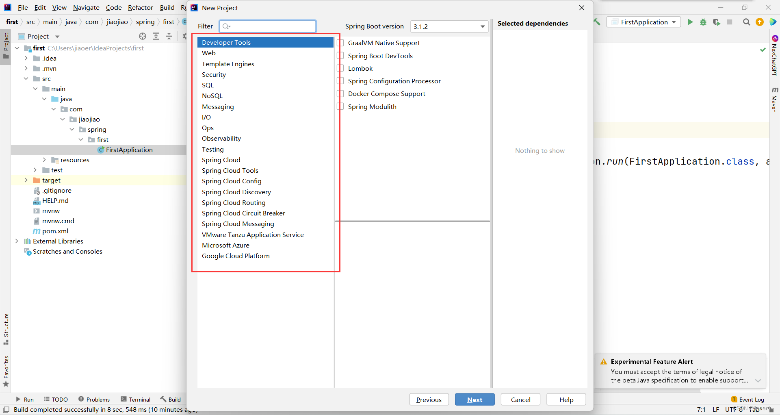Check Docker Compose Support
The width and height of the screenshot is (780, 415).
tap(340, 93)
